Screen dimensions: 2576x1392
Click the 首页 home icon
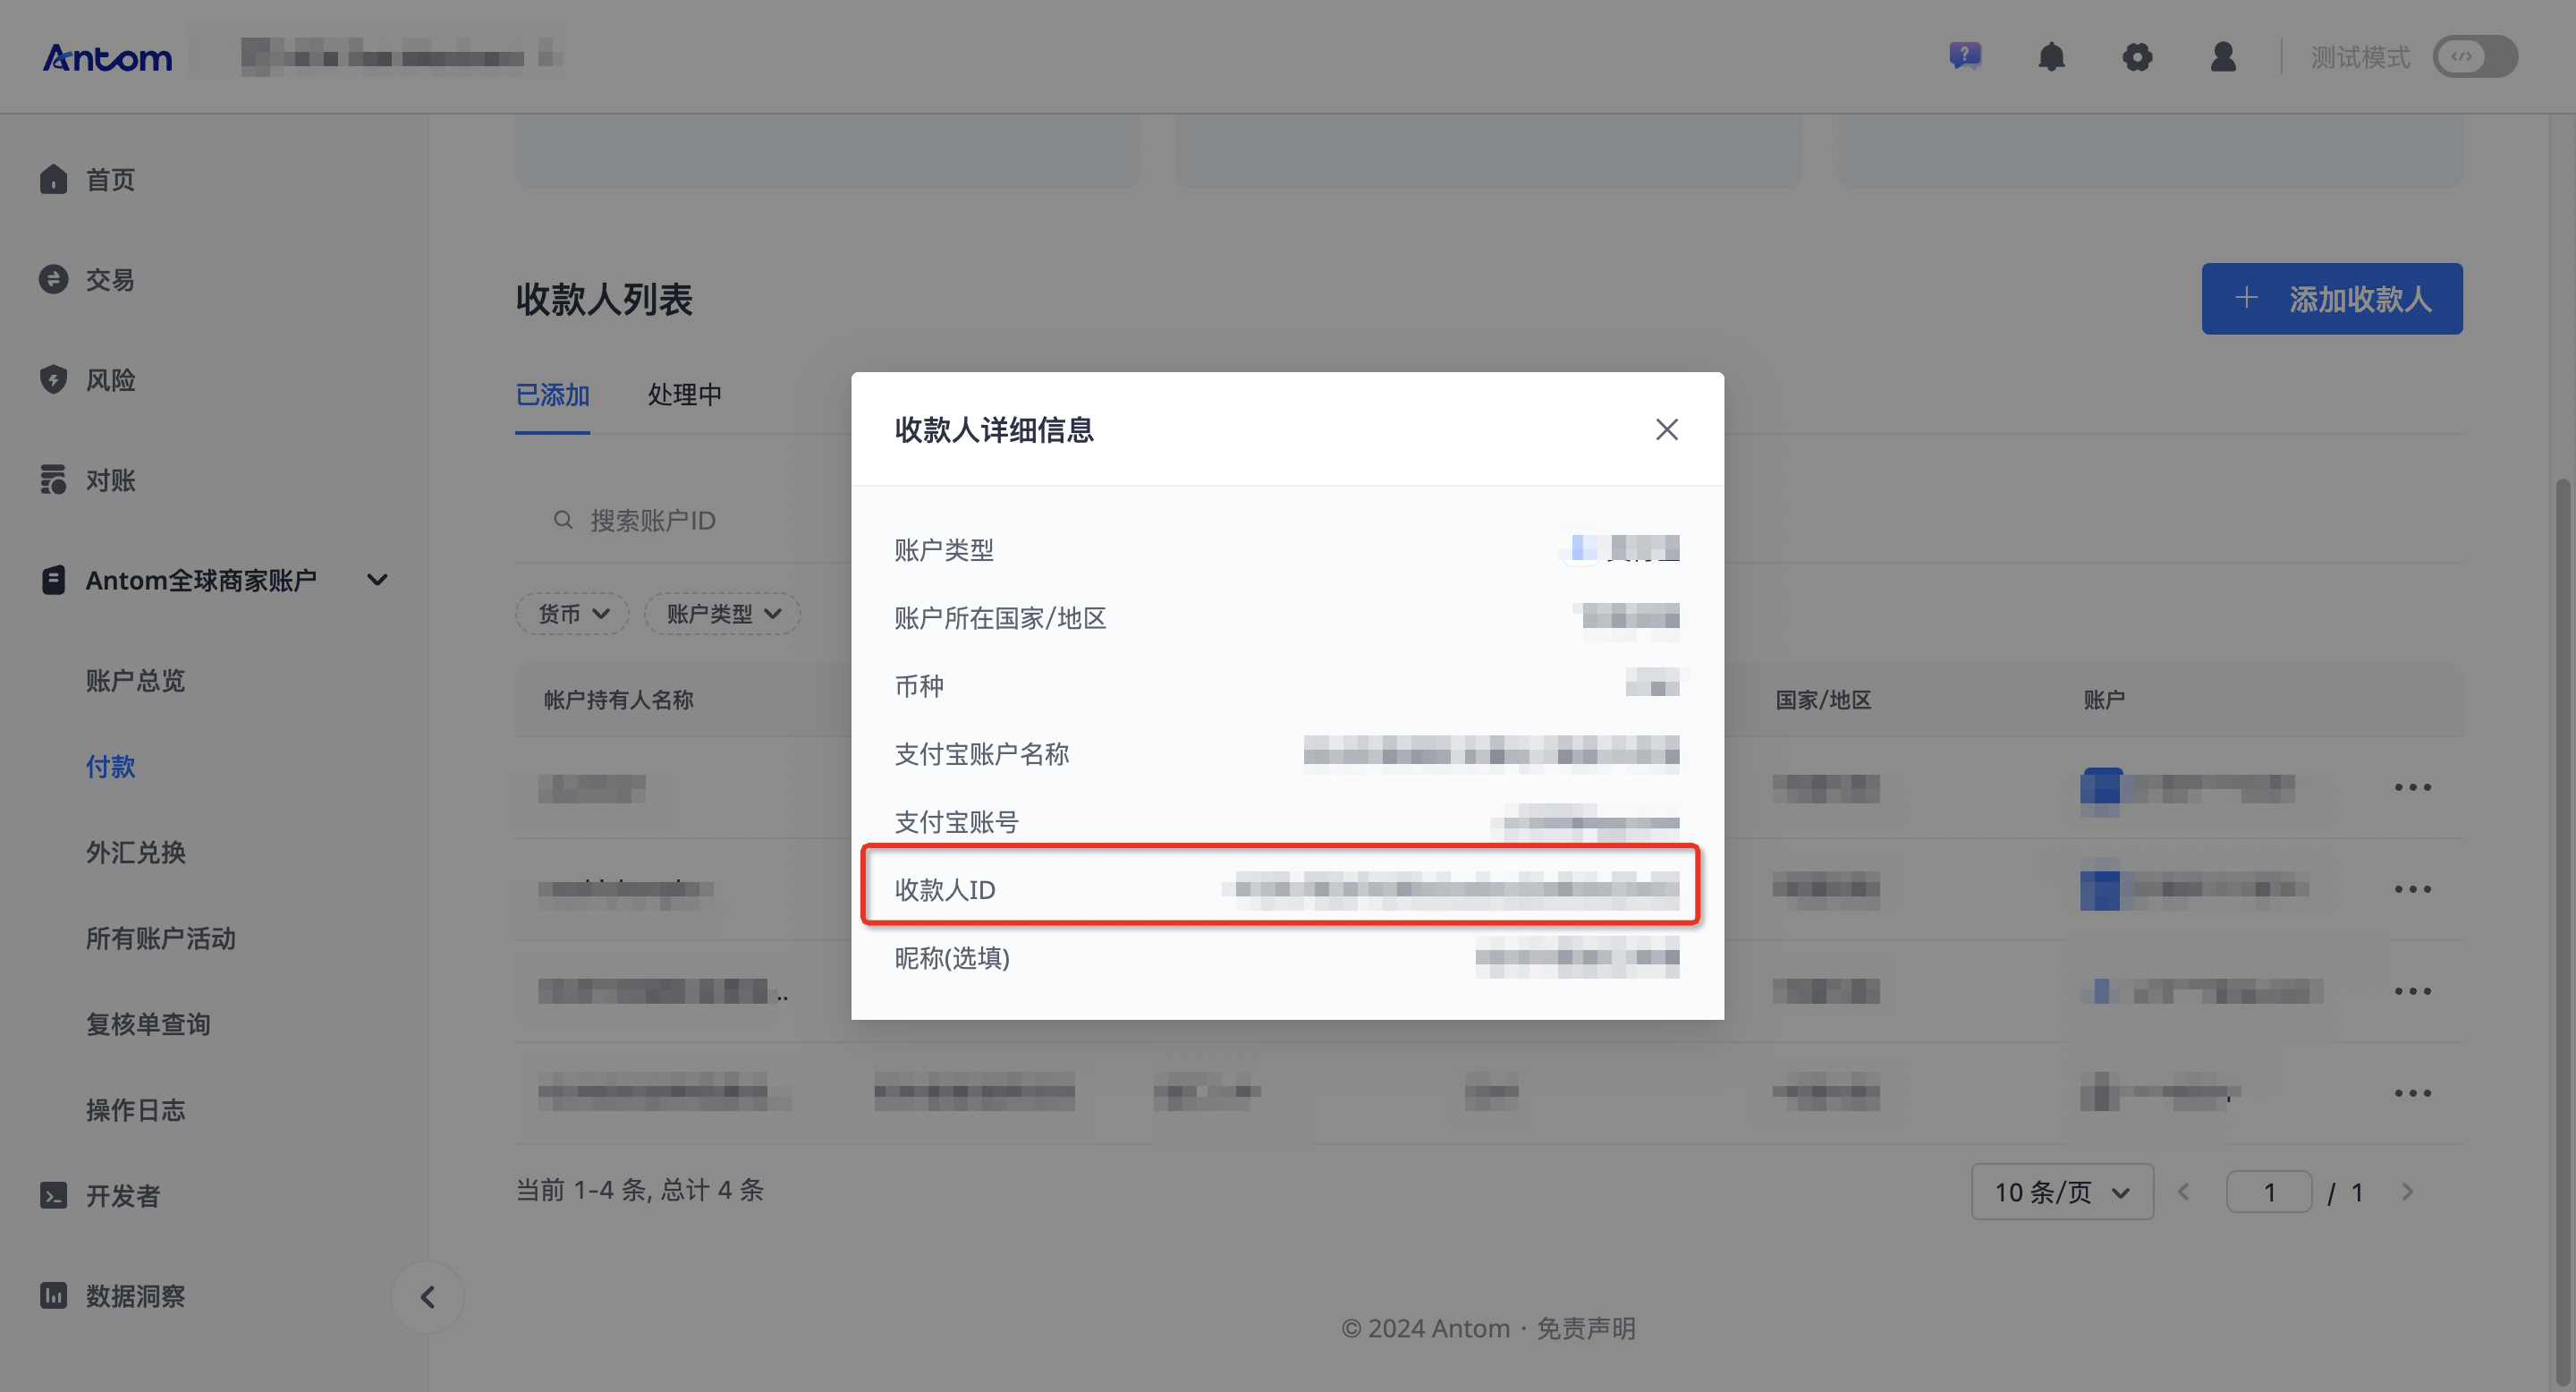click(x=53, y=179)
